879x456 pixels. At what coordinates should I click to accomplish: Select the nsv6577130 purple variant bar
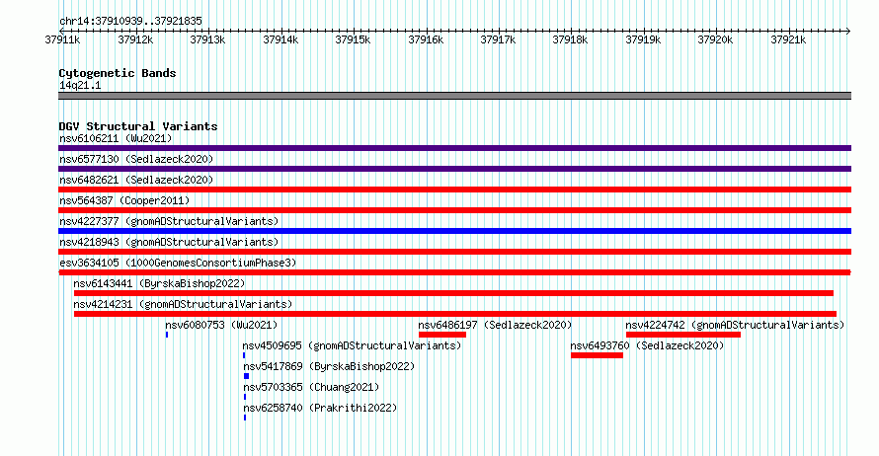(454, 169)
